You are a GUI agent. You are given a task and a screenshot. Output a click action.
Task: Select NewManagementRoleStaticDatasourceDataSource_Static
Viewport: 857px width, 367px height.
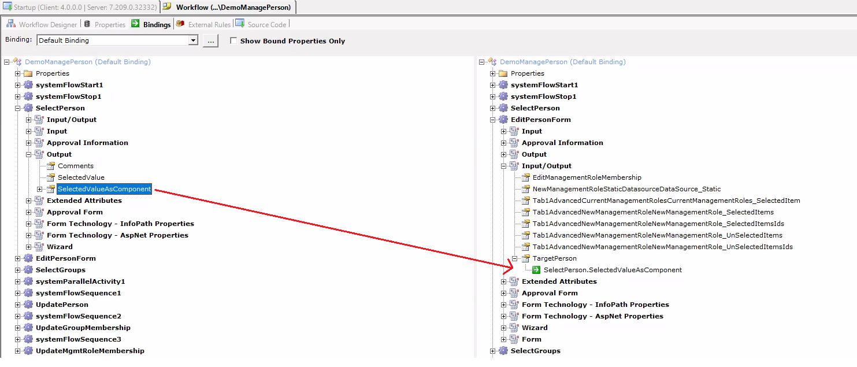click(x=626, y=189)
